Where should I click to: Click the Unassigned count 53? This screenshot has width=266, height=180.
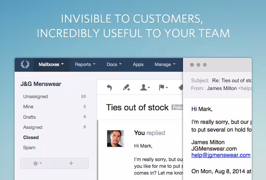click(83, 97)
